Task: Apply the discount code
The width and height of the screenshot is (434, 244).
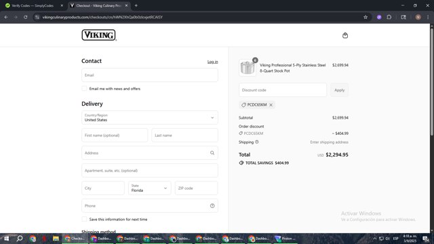Action: (339, 90)
